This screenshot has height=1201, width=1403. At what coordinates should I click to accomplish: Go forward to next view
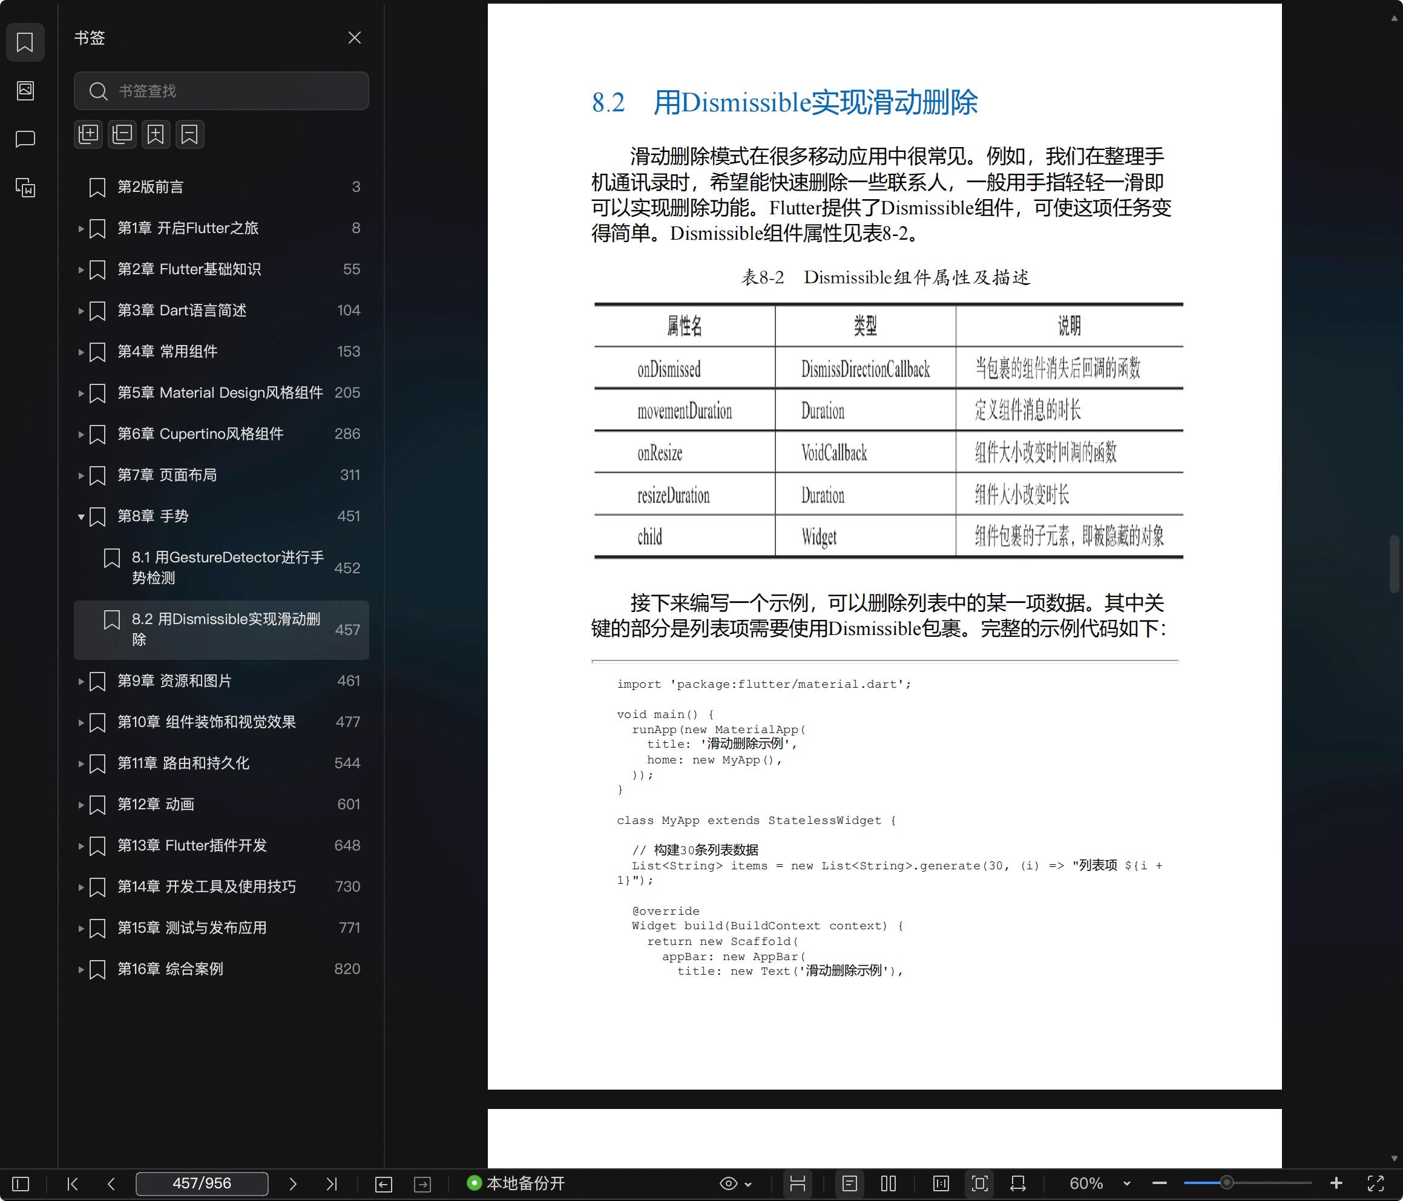(x=422, y=1184)
